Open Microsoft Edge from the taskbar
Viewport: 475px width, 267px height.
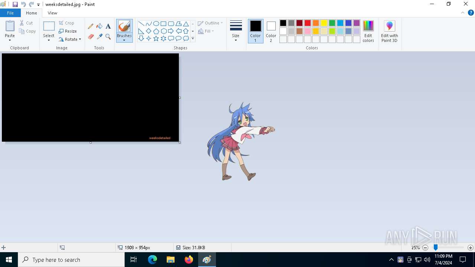153,260
